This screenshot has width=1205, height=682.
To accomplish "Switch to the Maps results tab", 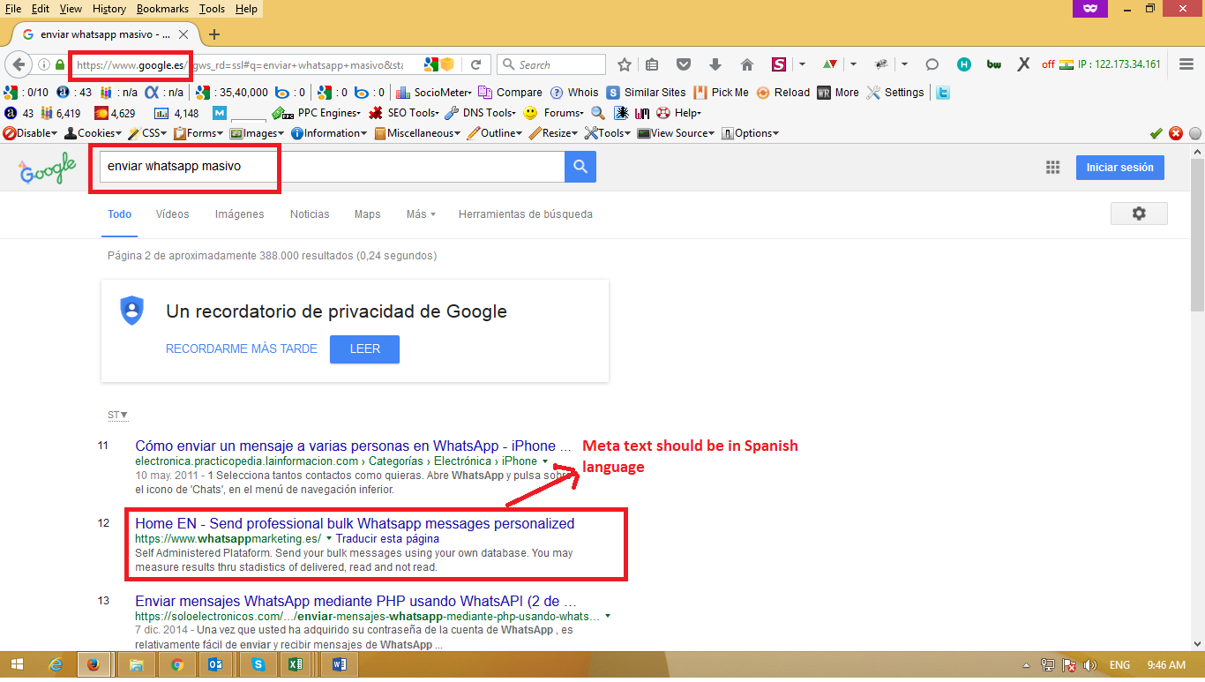I will click(368, 214).
